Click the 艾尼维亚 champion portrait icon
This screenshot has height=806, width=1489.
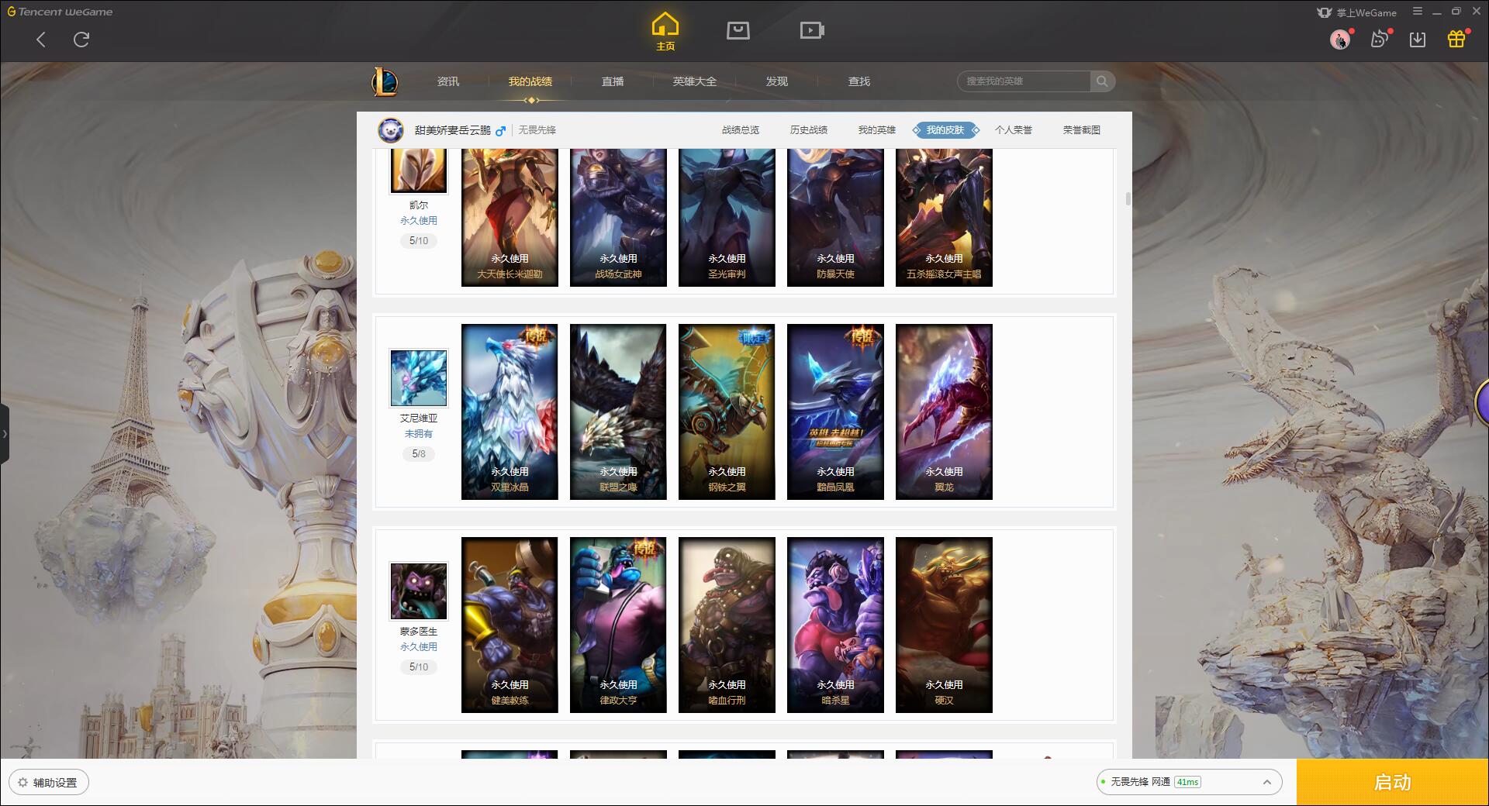click(x=419, y=378)
